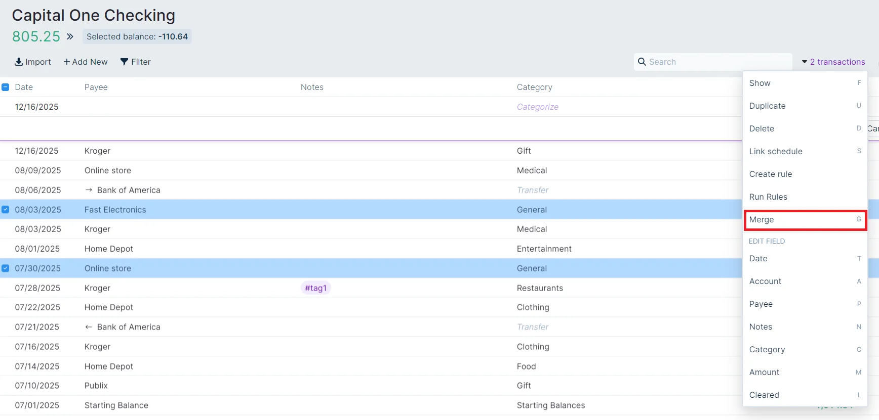Viewport: 879px width, 420px height.
Task: Toggle the select-all checkbox in table header
Action: [6, 87]
